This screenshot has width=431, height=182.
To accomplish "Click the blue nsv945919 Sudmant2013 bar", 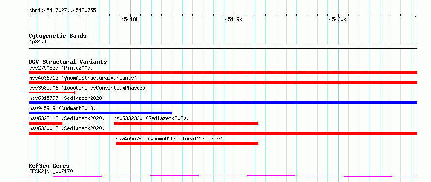I will 100,113.
